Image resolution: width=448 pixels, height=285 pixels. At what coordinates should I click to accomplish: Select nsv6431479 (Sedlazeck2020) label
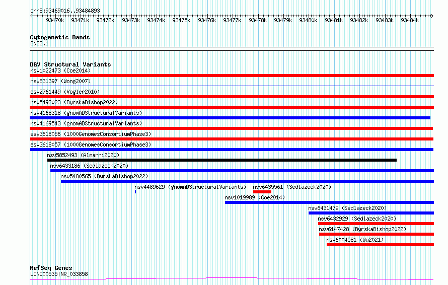(x=347, y=208)
